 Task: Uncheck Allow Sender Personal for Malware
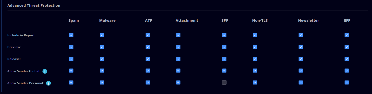pos(102,82)
